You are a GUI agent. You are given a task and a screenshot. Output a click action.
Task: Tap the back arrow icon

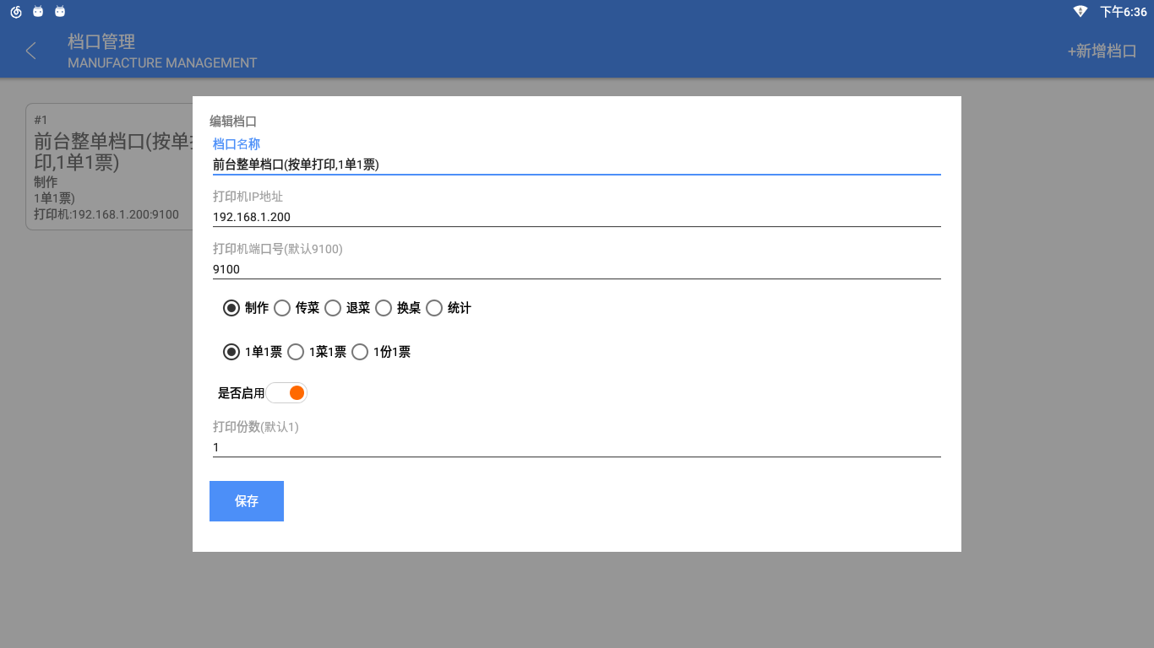[31, 51]
